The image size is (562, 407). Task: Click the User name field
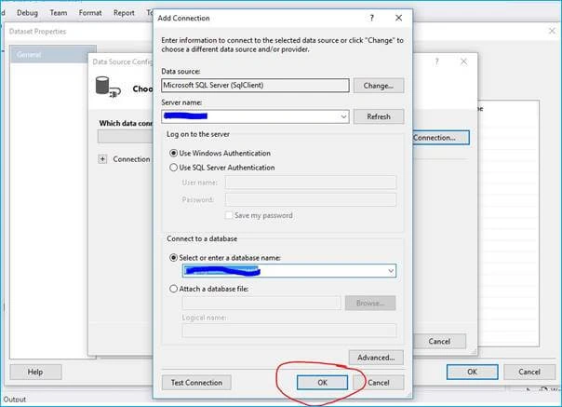click(311, 183)
